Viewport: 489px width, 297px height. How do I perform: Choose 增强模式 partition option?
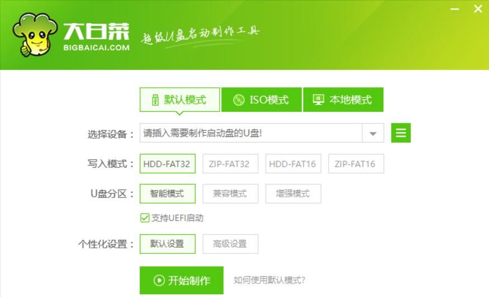click(x=293, y=194)
